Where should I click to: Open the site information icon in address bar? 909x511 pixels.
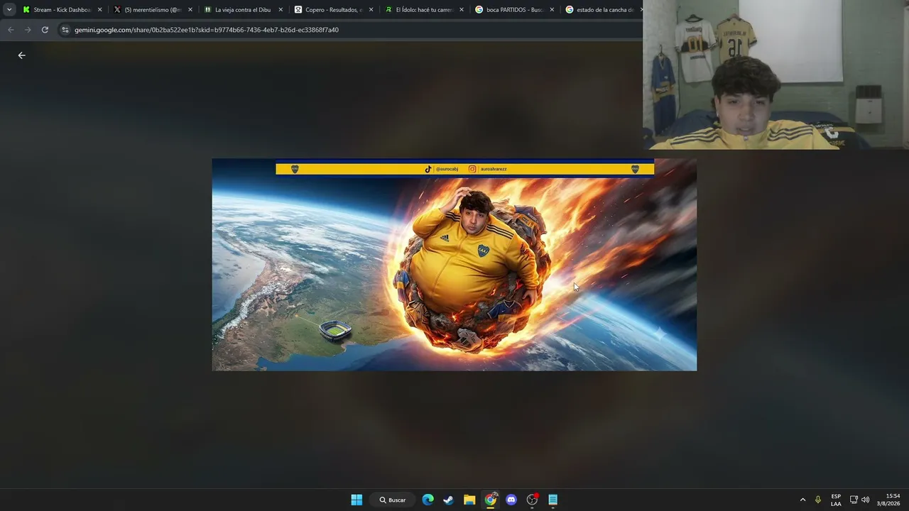[x=65, y=30]
